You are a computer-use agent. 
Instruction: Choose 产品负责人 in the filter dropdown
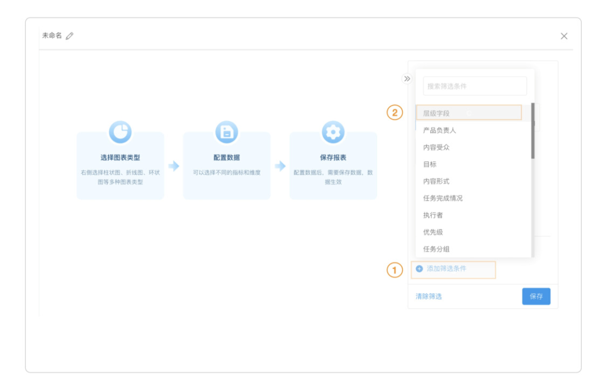click(x=439, y=130)
